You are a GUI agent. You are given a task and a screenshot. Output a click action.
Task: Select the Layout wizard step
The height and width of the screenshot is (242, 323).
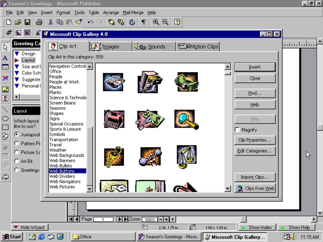[x=28, y=60]
